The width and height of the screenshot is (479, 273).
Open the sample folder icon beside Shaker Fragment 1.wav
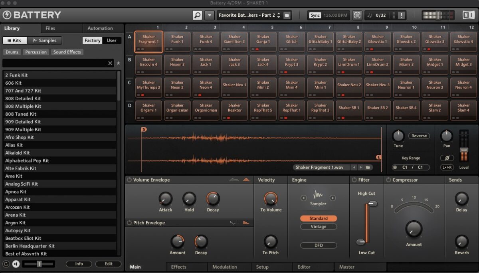point(368,168)
